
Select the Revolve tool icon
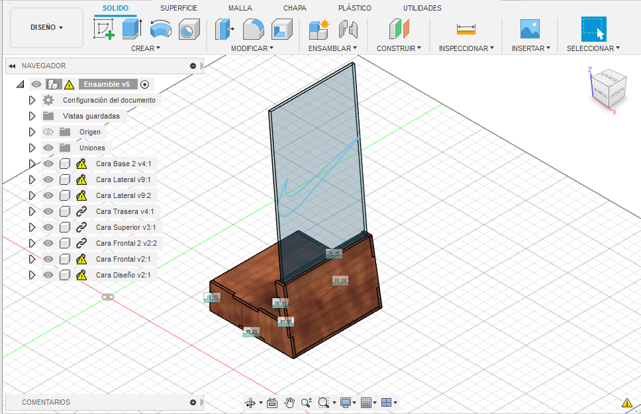coord(160,29)
